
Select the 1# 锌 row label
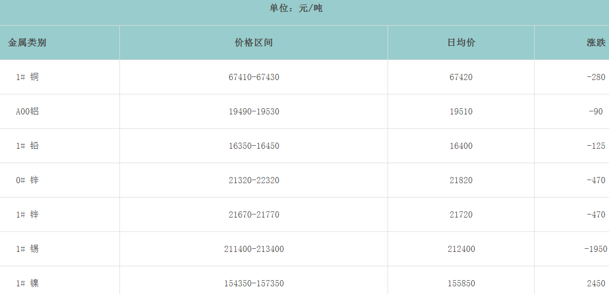[27, 214]
